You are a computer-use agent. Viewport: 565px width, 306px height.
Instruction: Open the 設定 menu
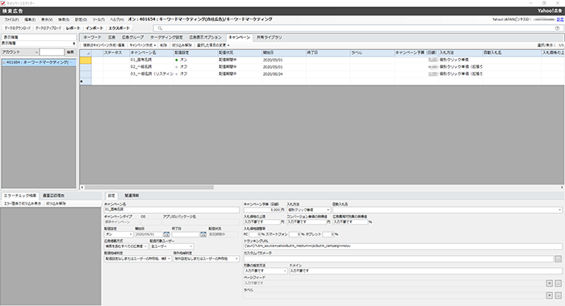pyautogui.click(x=81, y=19)
